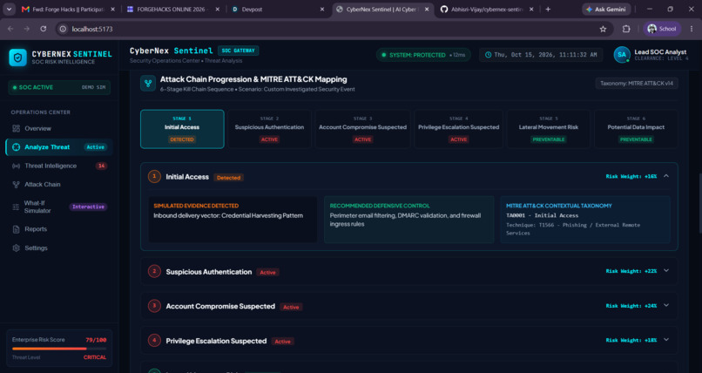Click the stage 3 circle for Account Compromise
702x373 pixels.
pos(154,306)
